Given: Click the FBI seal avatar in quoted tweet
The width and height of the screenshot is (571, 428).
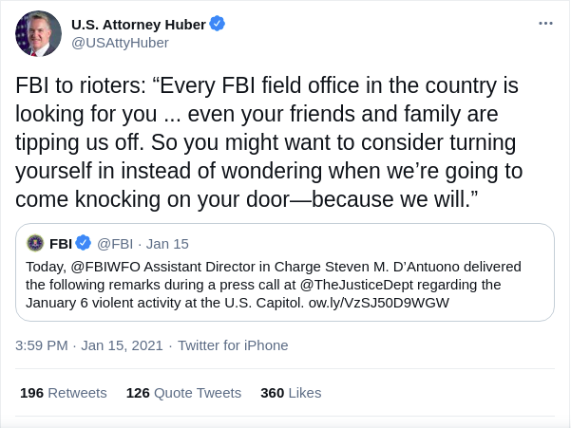Looking at the screenshot, I should coord(35,243).
